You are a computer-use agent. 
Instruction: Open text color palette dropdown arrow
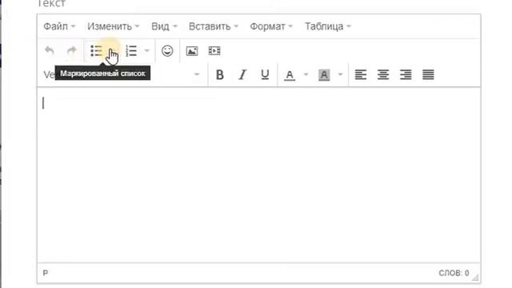306,74
